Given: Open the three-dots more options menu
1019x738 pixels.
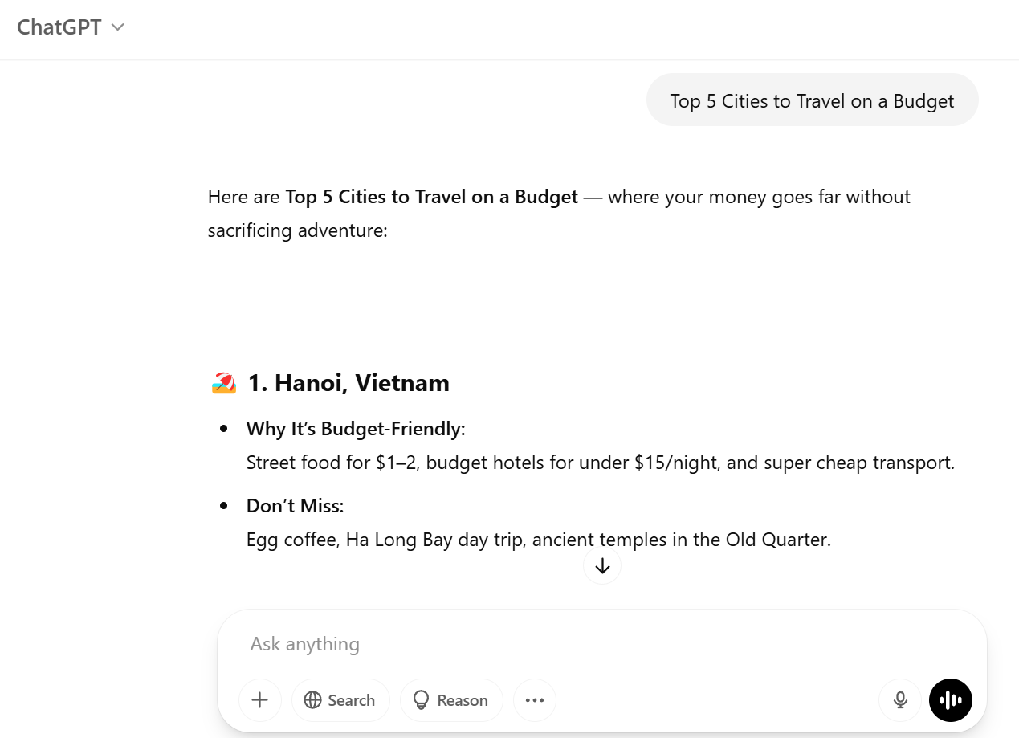Looking at the screenshot, I should tap(535, 700).
